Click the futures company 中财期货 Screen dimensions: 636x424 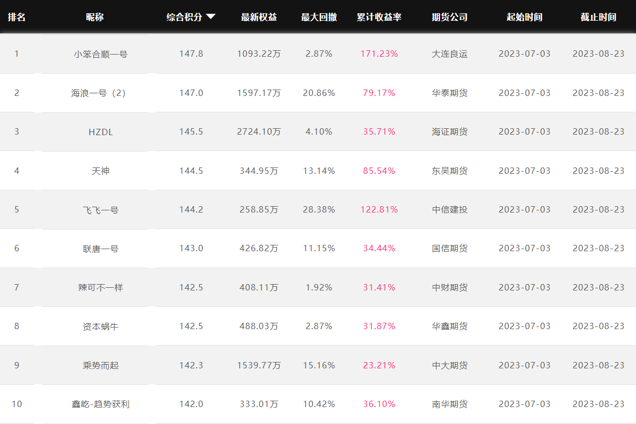(450, 287)
